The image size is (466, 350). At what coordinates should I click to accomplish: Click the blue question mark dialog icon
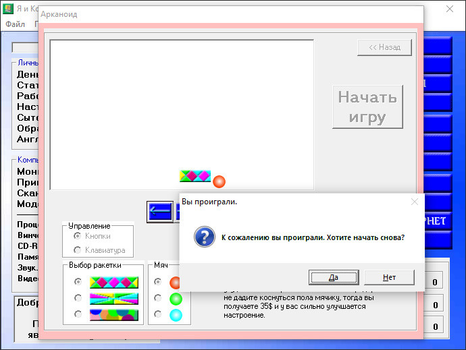tap(205, 237)
